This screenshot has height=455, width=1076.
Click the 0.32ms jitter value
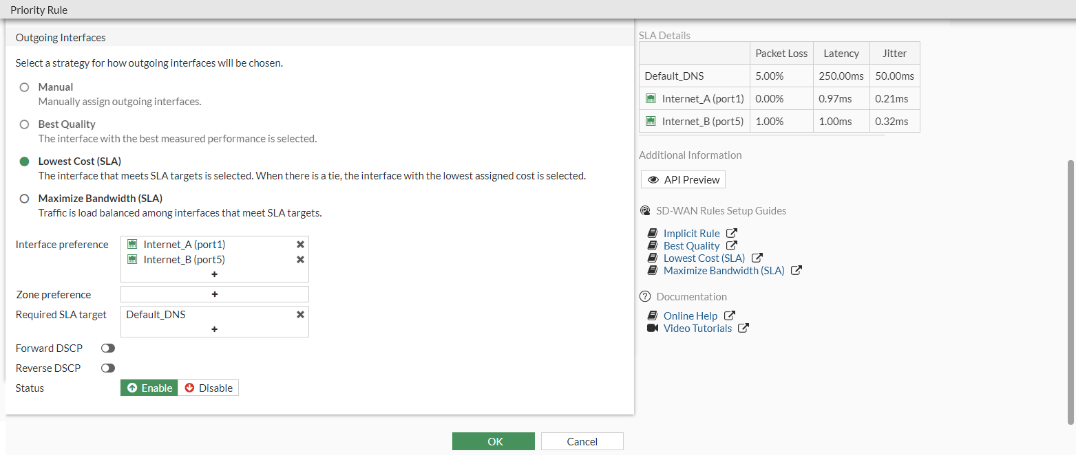tap(892, 122)
